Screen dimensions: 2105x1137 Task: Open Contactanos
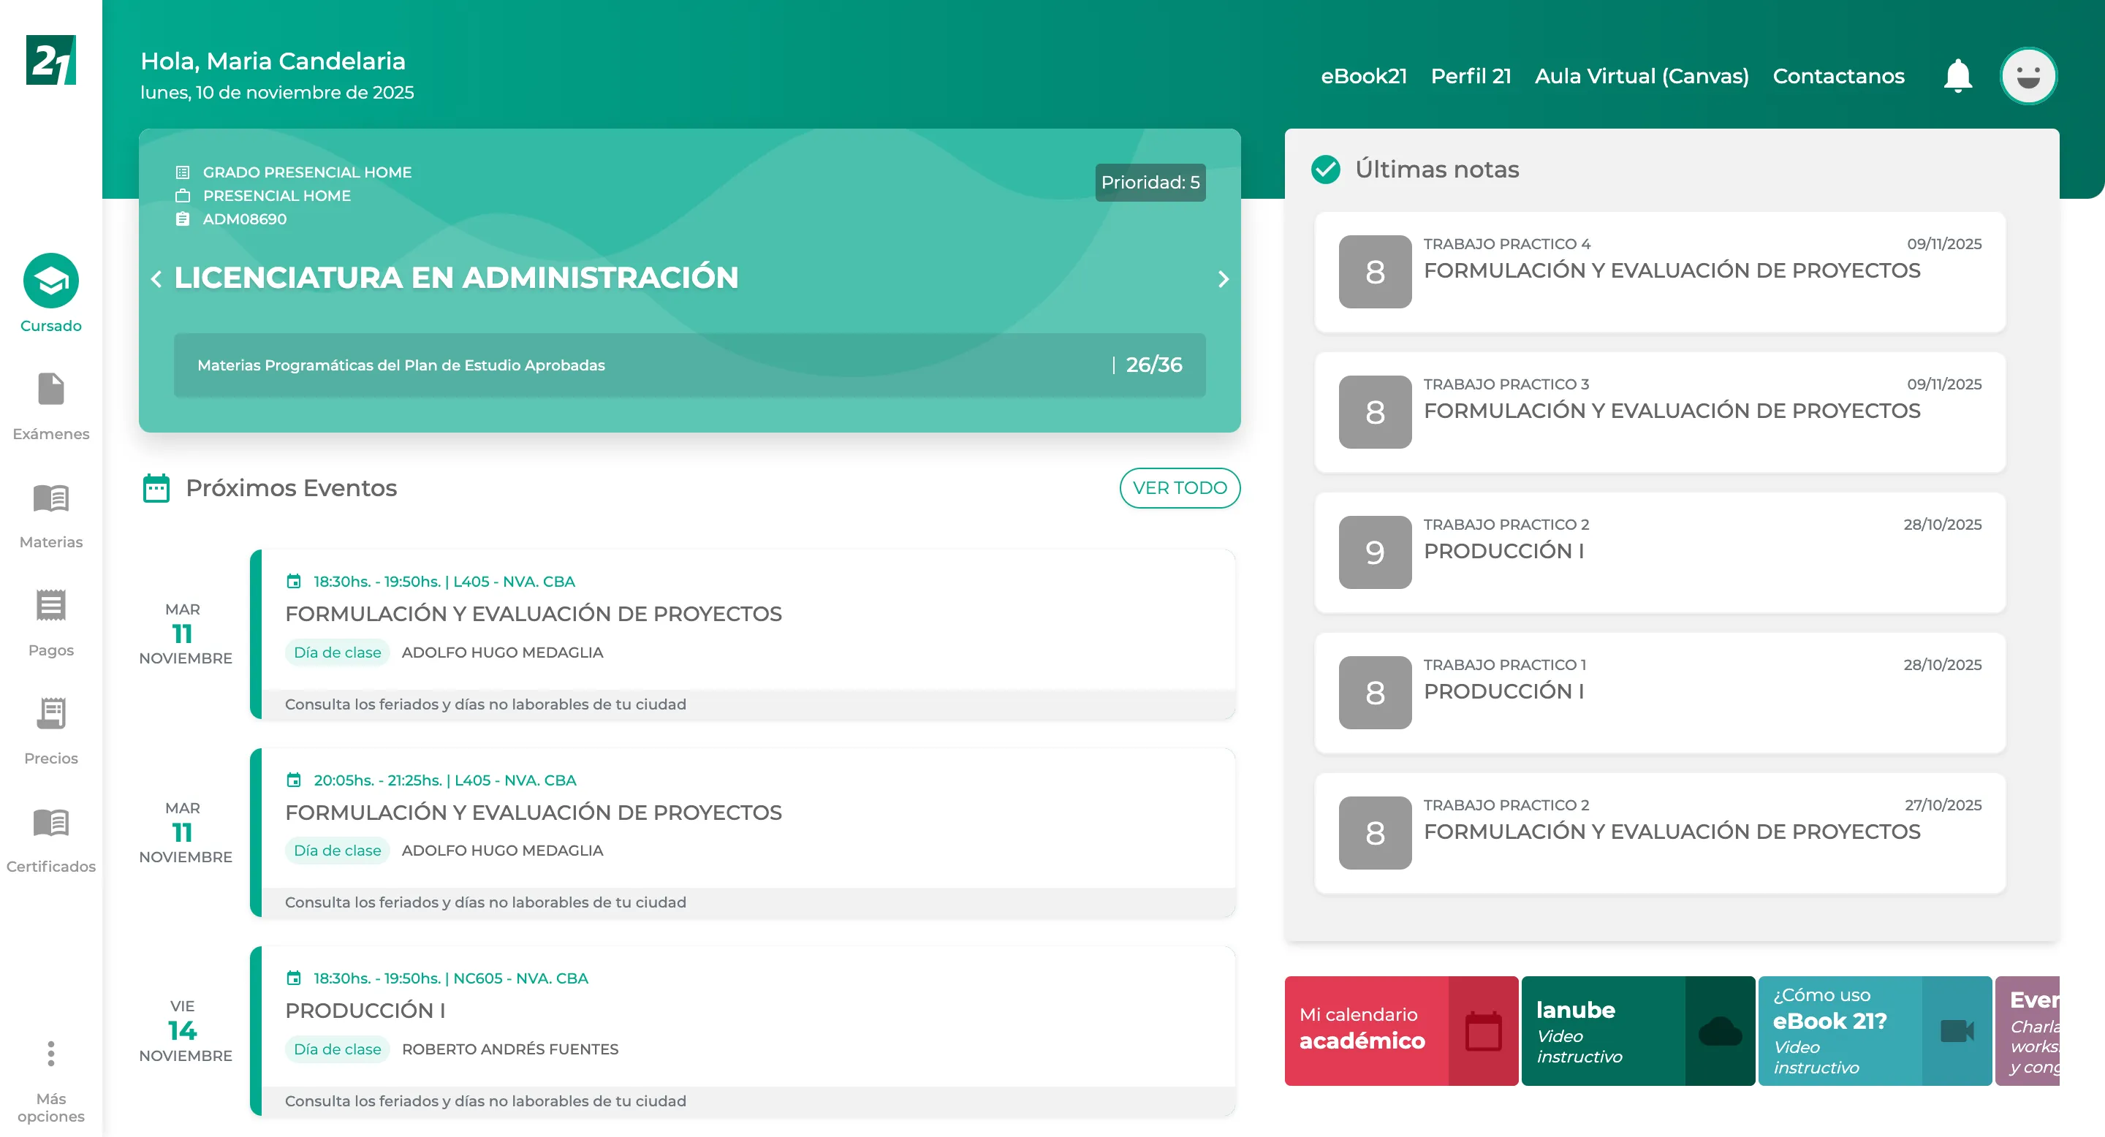(1839, 75)
